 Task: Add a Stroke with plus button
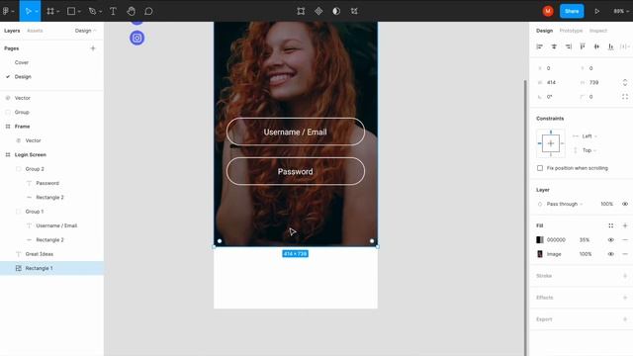tap(625, 276)
